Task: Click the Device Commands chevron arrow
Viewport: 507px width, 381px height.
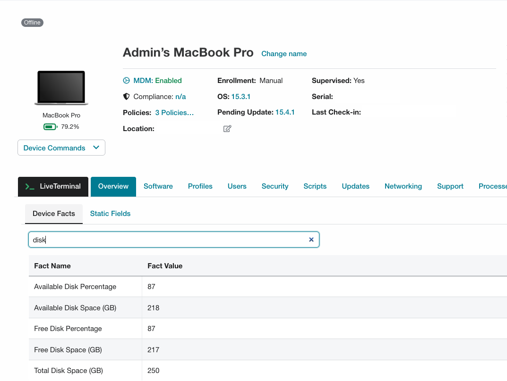Action: (96, 148)
